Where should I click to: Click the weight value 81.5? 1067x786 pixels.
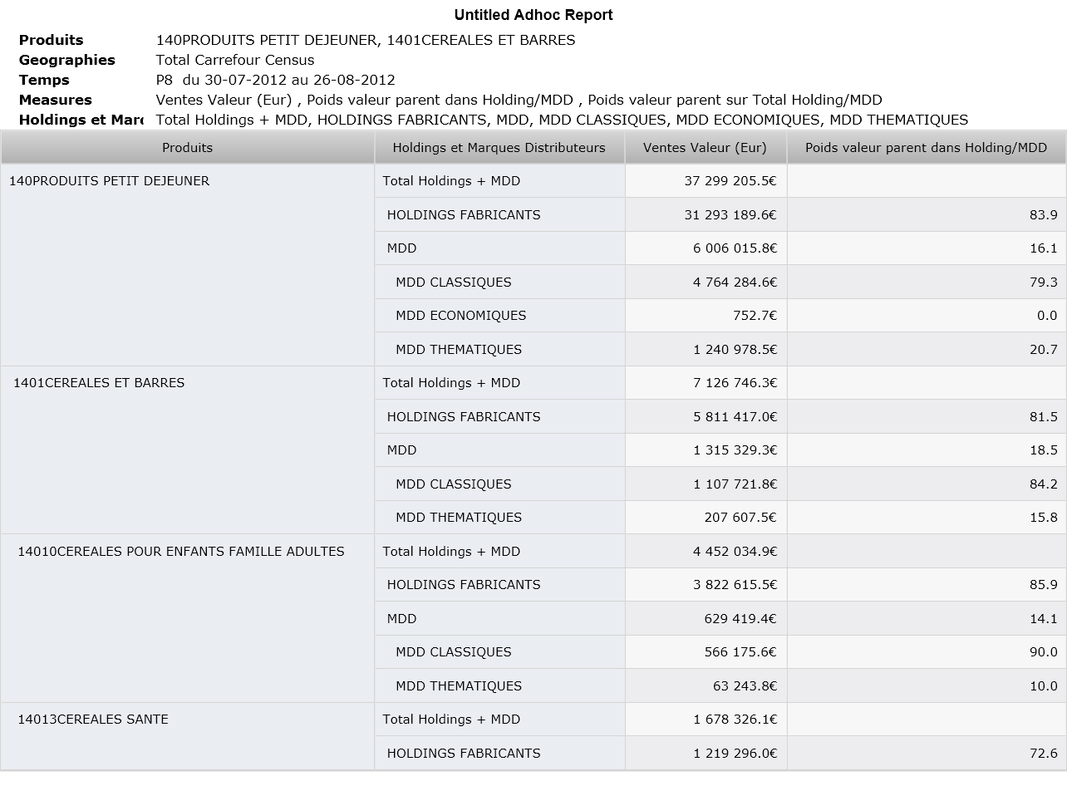[x=1043, y=417]
